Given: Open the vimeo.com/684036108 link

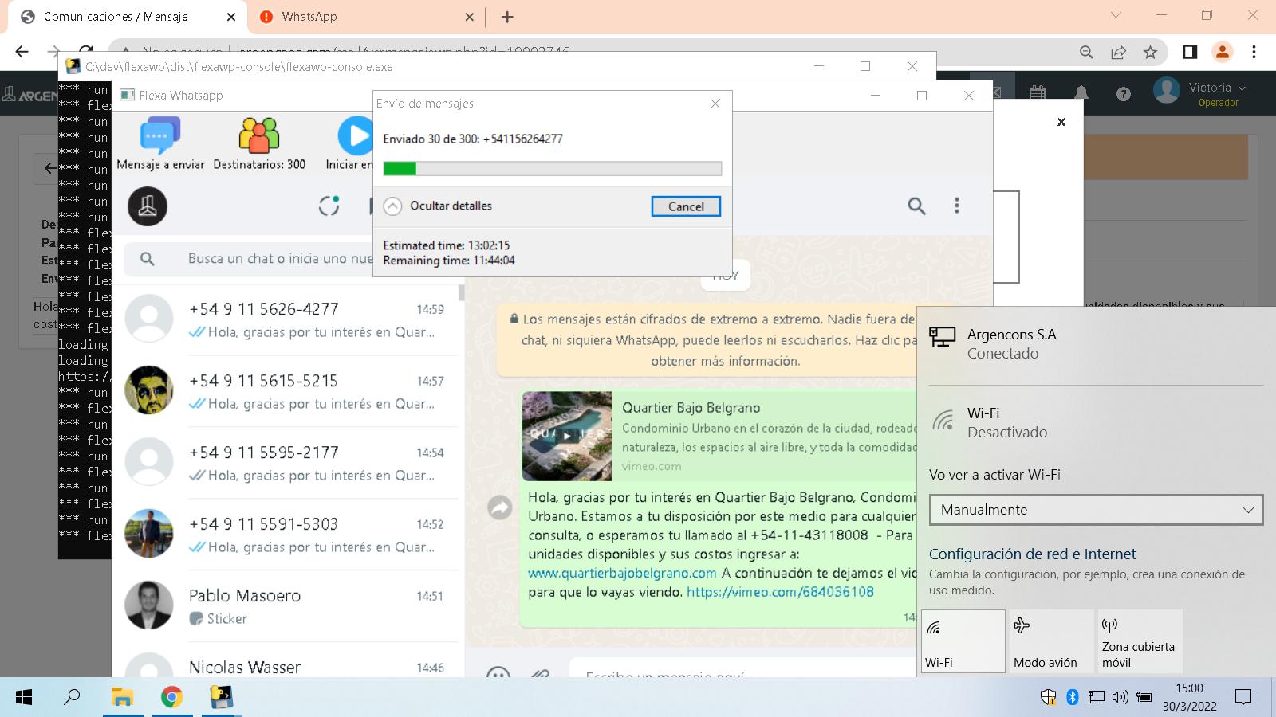Looking at the screenshot, I should pyautogui.click(x=780, y=592).
